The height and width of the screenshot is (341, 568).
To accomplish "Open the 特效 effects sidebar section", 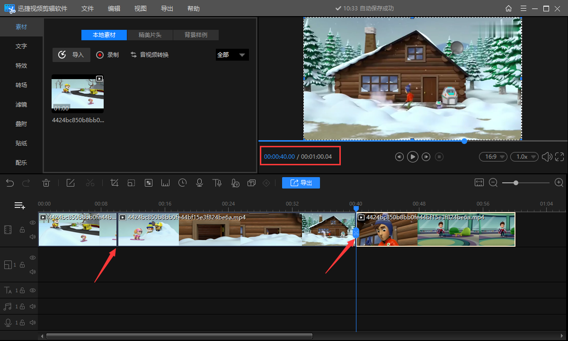I will 21,66.
